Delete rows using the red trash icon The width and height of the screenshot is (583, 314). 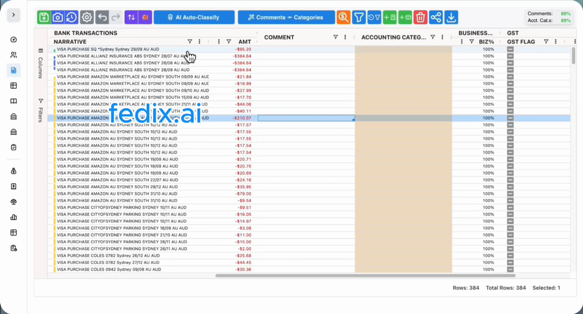pyautogui.click(x=421, y=17)
